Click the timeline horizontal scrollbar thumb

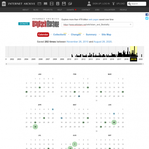[90, 64]
